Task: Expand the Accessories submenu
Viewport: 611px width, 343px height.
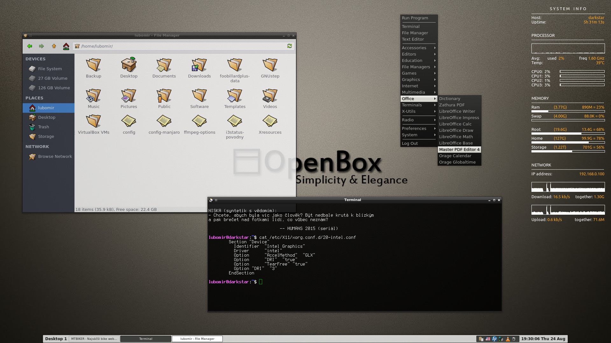Action: [419, 48]
